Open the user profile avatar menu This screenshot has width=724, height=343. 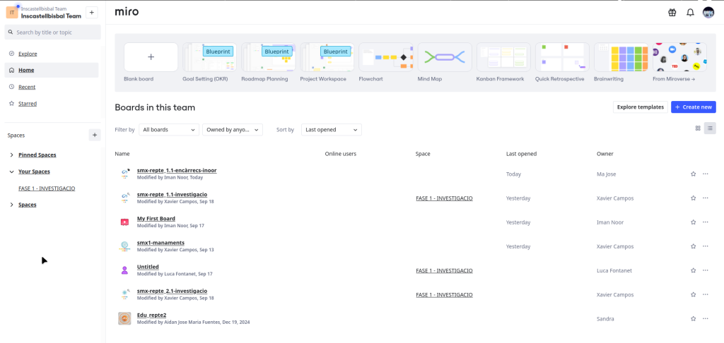point(708,13)
